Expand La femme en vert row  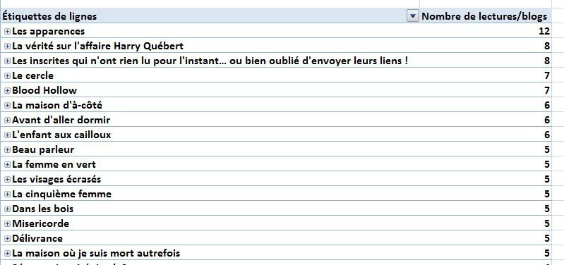pyautogui.click(x=7, y=164)
